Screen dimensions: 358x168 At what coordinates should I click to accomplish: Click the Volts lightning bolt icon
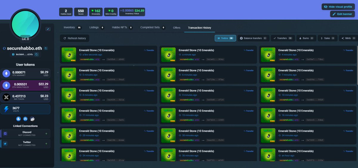[x=6, y=110]
